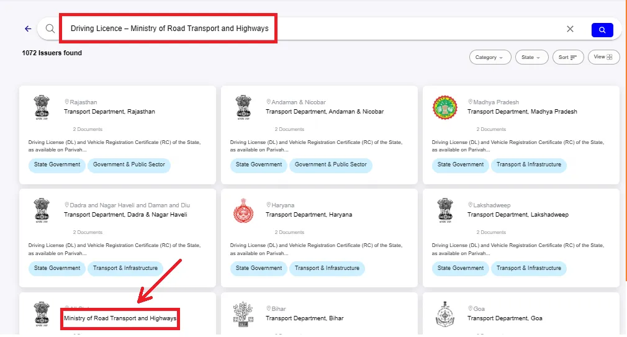The height and width of the screenshot is (337, 627).
Task: Click the 1072 Issuers found text
Action: click(52, 53)
